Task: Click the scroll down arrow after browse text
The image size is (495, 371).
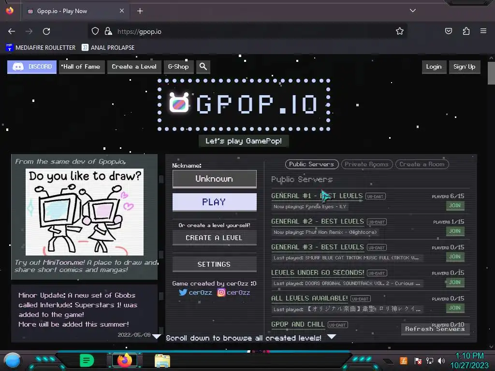Action: (332, 337)
